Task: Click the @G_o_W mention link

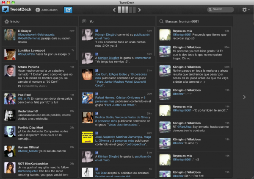Action: click(x=24, y=98)
